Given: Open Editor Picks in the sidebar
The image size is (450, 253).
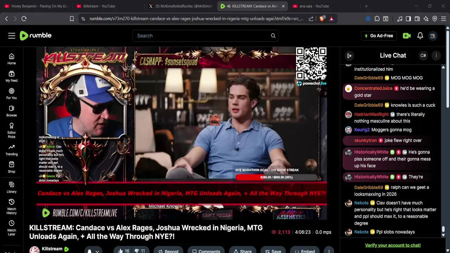Looking at the screenshot, I should tap(12, 130).
